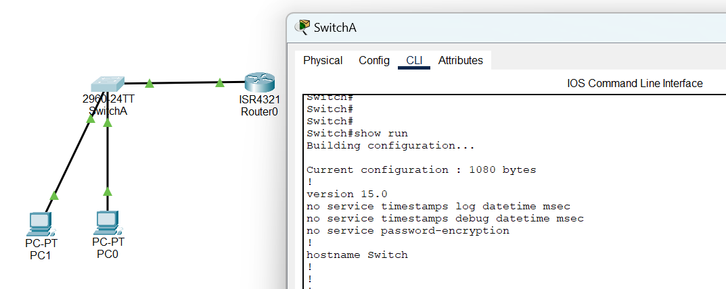
Task: Click the PC0 label text
Action: coord(108,254)
